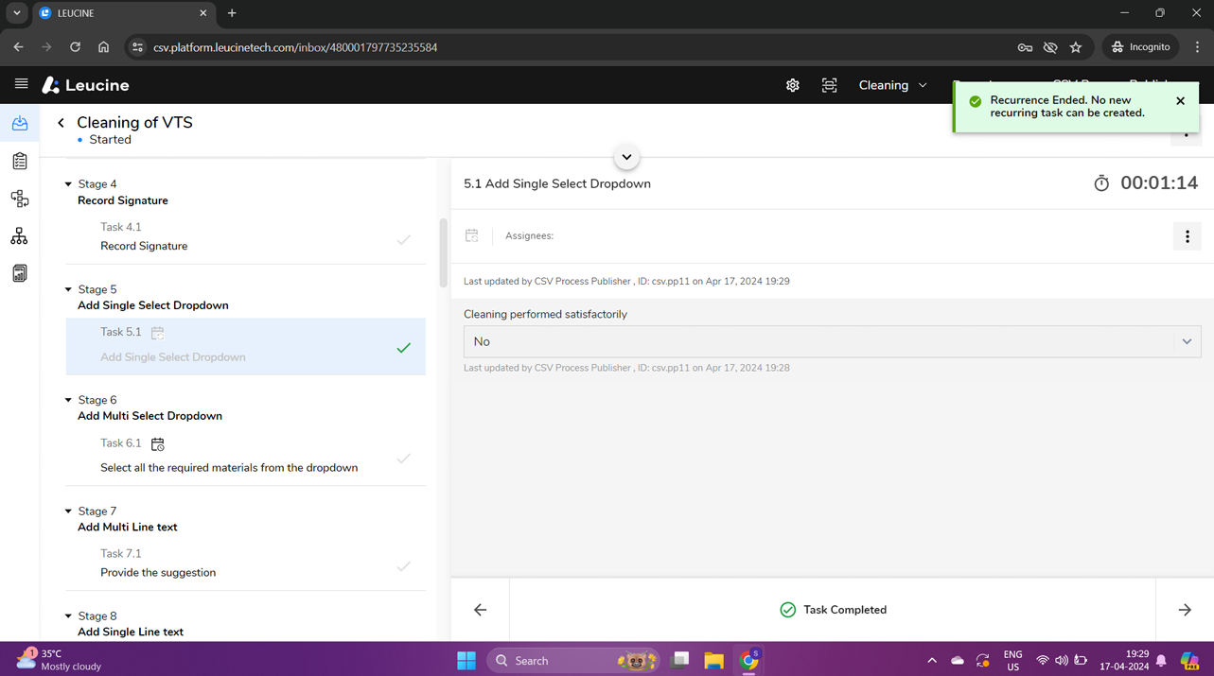1214x676 pixels.
Task: Click the schedule icon beside Task 6.1
Action: tap(158, 443)
